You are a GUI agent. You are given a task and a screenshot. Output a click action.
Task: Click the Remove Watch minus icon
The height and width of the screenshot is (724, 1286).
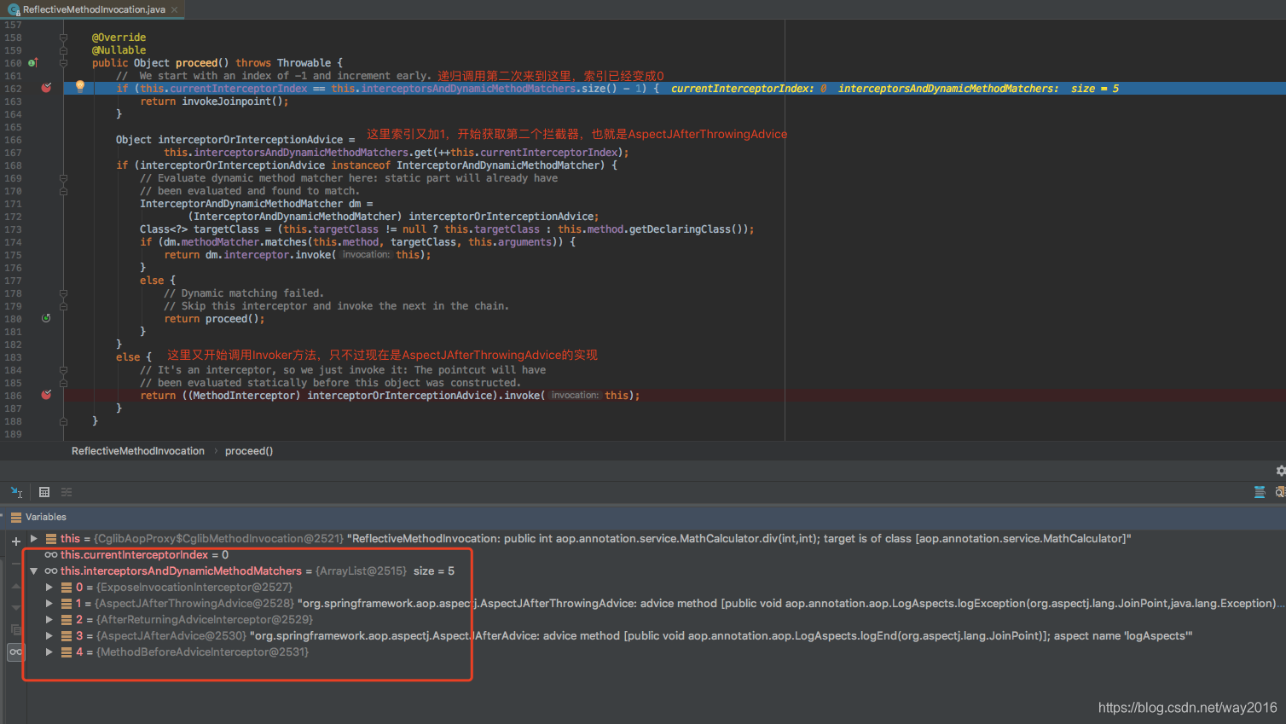[x=15, y=564]
